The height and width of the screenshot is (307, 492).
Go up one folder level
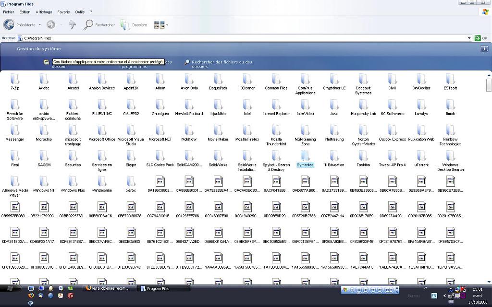[x=73, y=24]
